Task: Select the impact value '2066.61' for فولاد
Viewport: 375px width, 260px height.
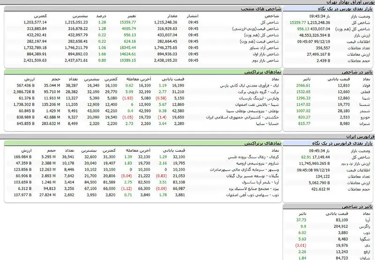Action: pyautogui.click(x=303, y=86)
